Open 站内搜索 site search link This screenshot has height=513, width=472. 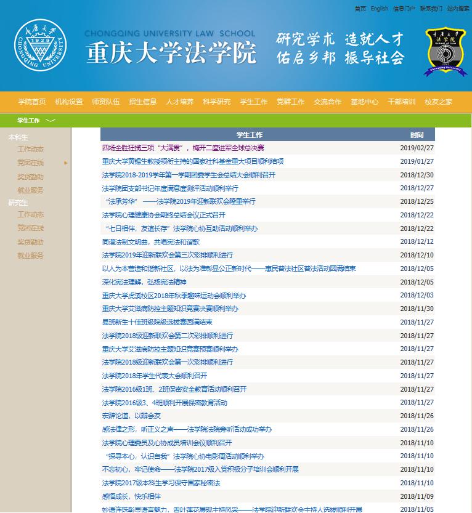pyautogui.click(x=458, y=9)
